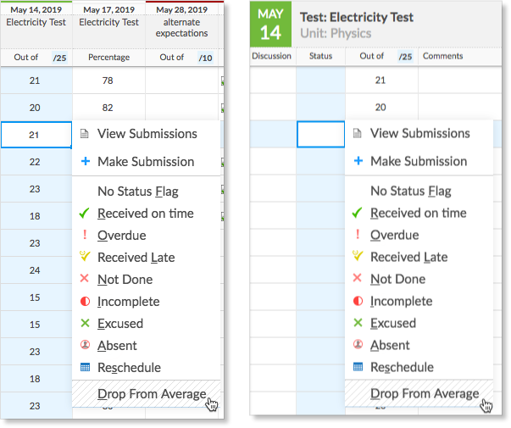Click half-red Incomplete icon in left menu
The image size is (511, 428).
pos(85,302)
